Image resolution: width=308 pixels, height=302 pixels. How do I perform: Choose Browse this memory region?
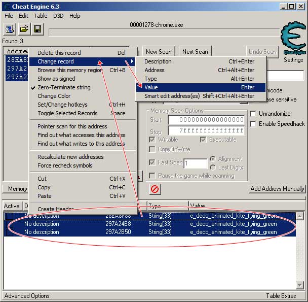coord(83,70)
